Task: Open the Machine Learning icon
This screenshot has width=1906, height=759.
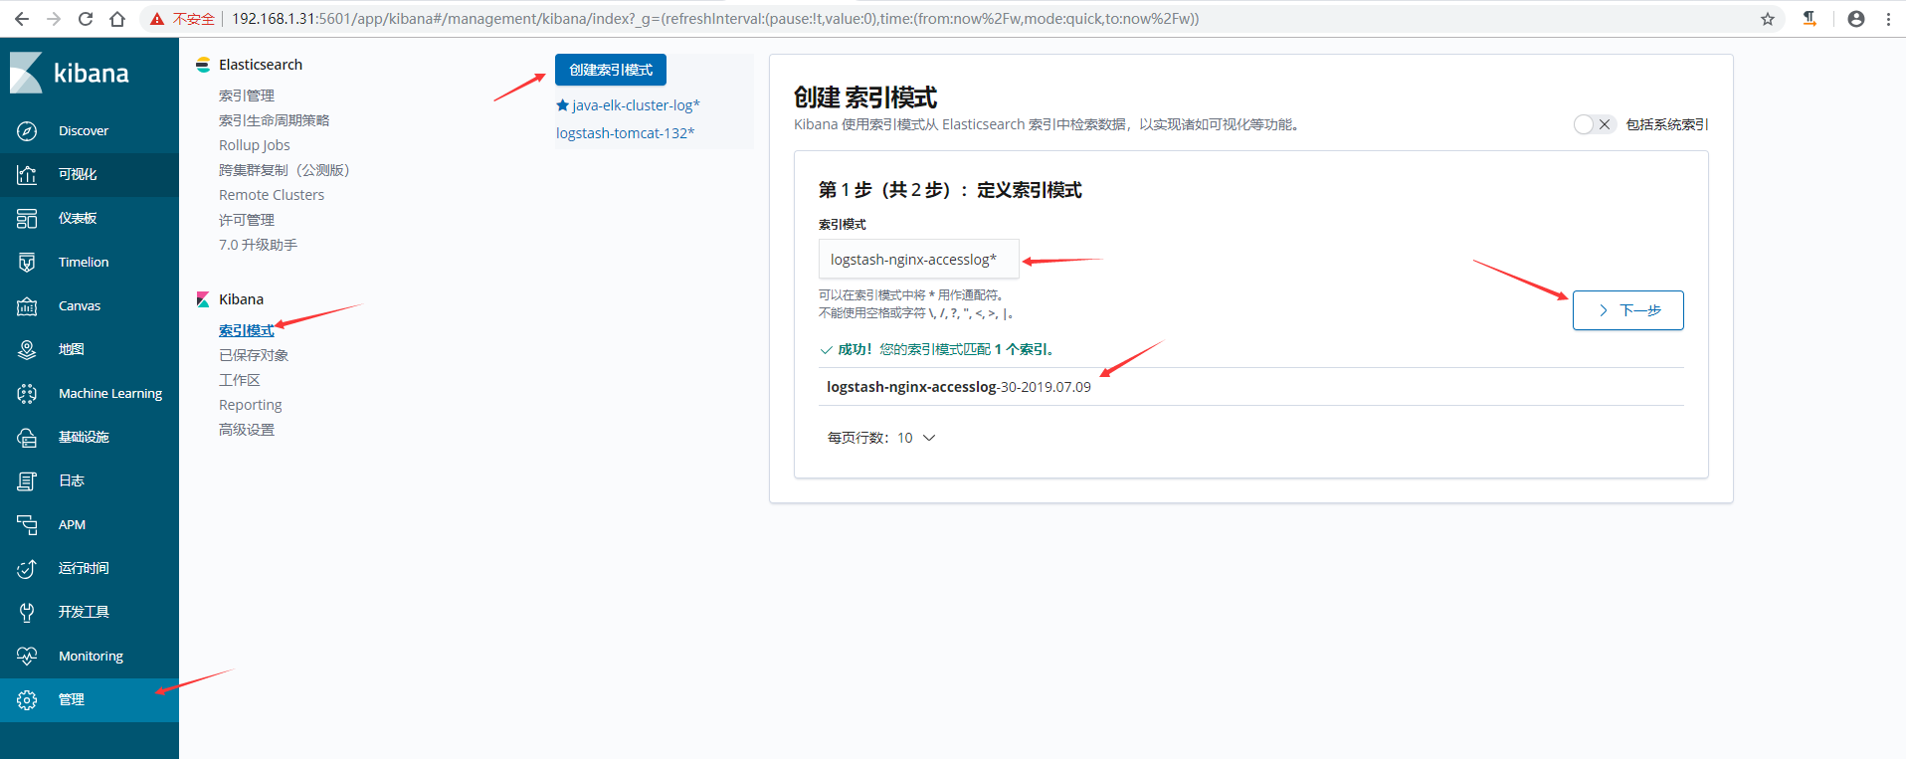Action: (27, 394)
